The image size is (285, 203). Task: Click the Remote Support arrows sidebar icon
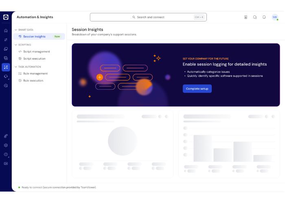[6, 40]
